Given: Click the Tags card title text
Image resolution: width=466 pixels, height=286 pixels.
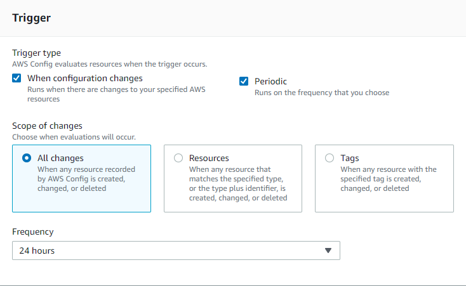Looking at the screenshot, I should coord(350,158).
